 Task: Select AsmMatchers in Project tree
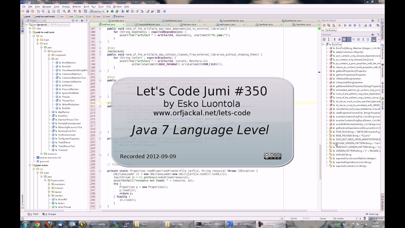pos(69,63)
